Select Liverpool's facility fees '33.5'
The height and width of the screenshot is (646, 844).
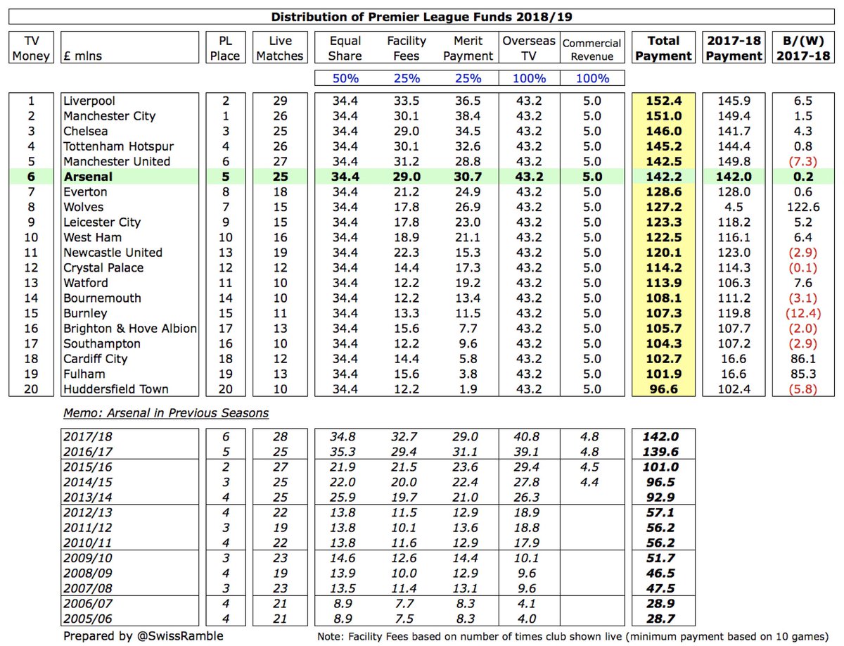[407, 101]
